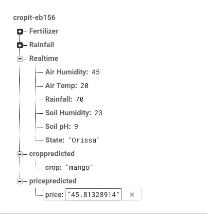Expand the Fertilizer node
Screen dimensions: 207x214
[x=20, y=32]
